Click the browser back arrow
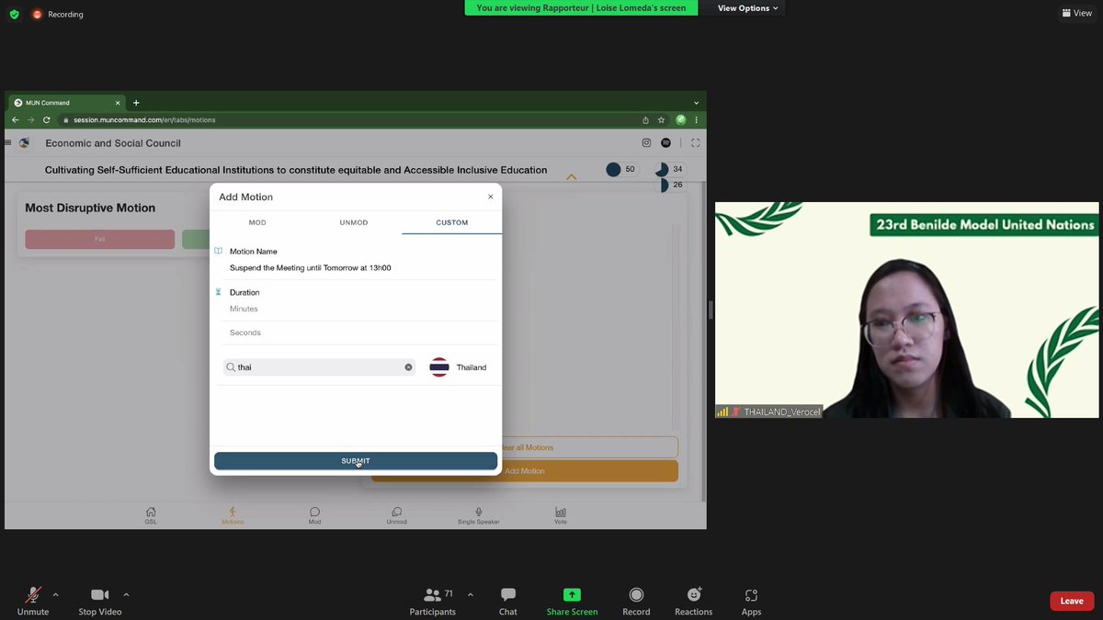This screenshot has width=1103, height=620. click(15, 119)
